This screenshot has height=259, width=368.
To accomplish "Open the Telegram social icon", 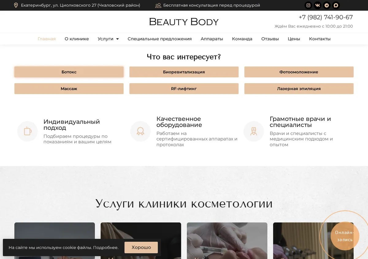I will pos(327,5).
